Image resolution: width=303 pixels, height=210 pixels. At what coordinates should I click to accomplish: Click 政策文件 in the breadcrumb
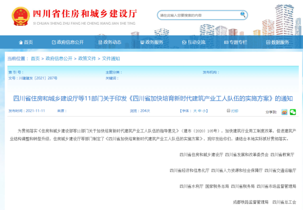87,59
